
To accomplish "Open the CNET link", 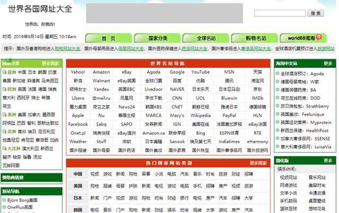I will point(177,107).
